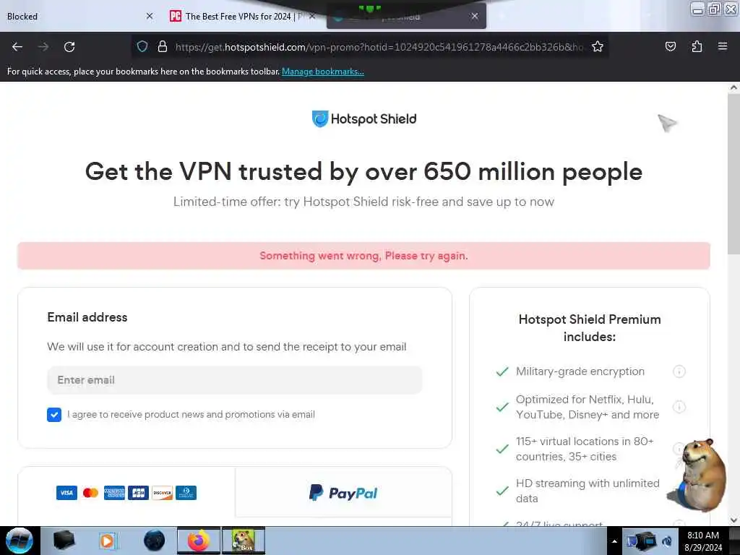Screen dimensions: 740x555
Task: Select PayPal payment option
Action: [x=343, y=493]
